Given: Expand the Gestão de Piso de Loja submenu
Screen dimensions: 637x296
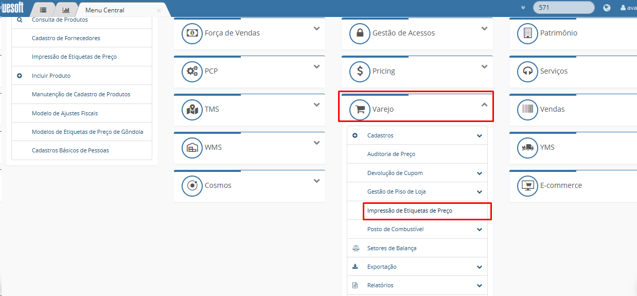Looking at the screenshot, I should pos(479,192).
